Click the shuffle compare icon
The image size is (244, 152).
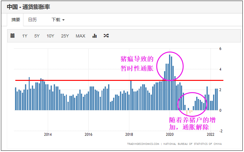(x=106, y=36)
